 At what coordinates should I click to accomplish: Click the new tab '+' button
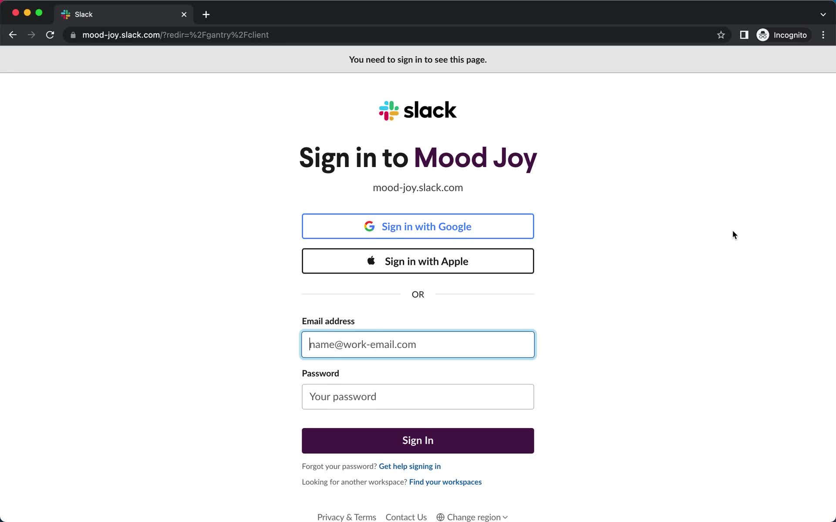point(206,14)
